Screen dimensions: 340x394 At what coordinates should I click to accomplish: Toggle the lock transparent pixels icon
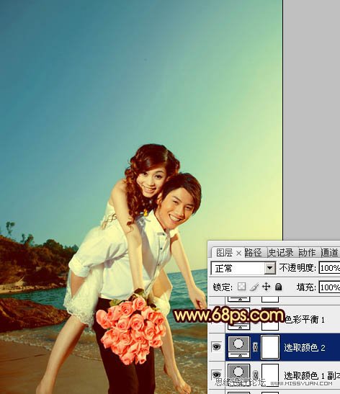click(x=241, y=287)
